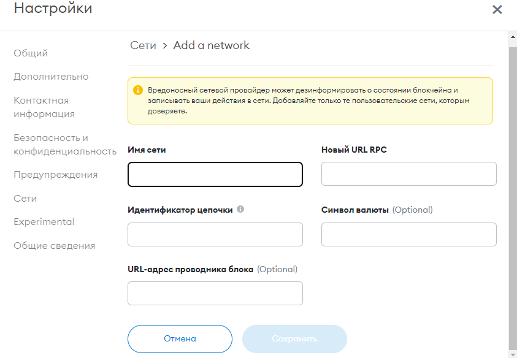Click the Символ валюты label

coord(355,210)
